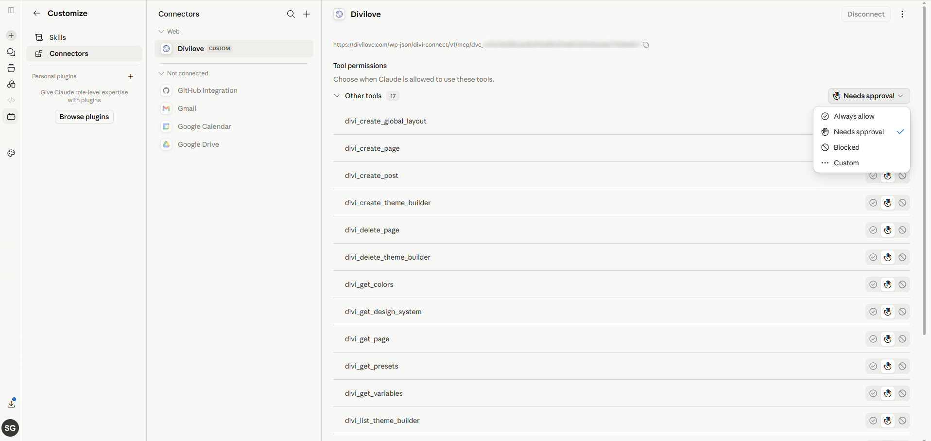
Task: Open more options menu beside Disconnect
Action: pos(902,14)
